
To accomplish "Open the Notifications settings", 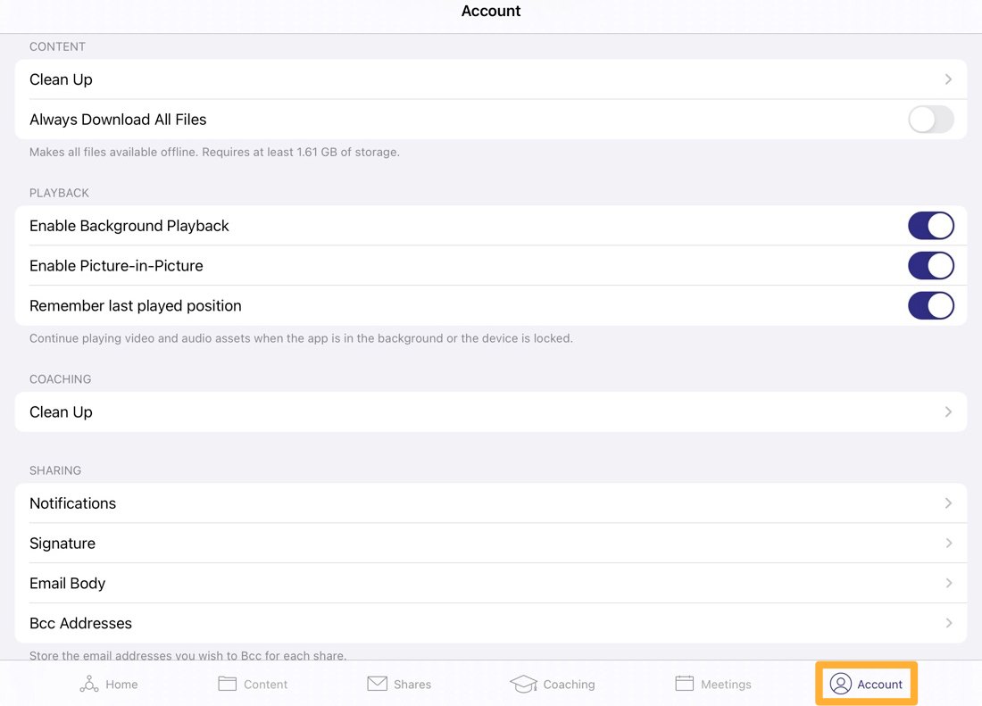I will pos(491,503).
